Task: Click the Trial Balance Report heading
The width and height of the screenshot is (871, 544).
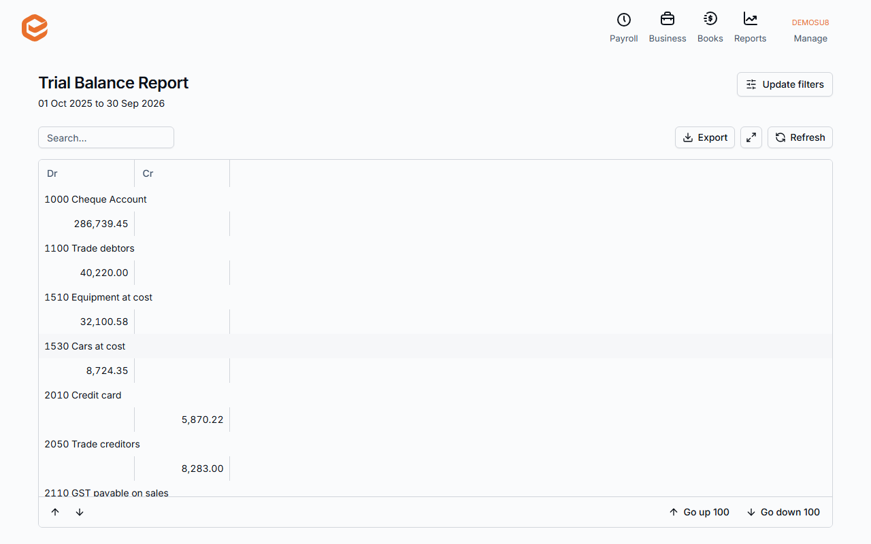Action: pyautogui.click(x=114, y=83)
